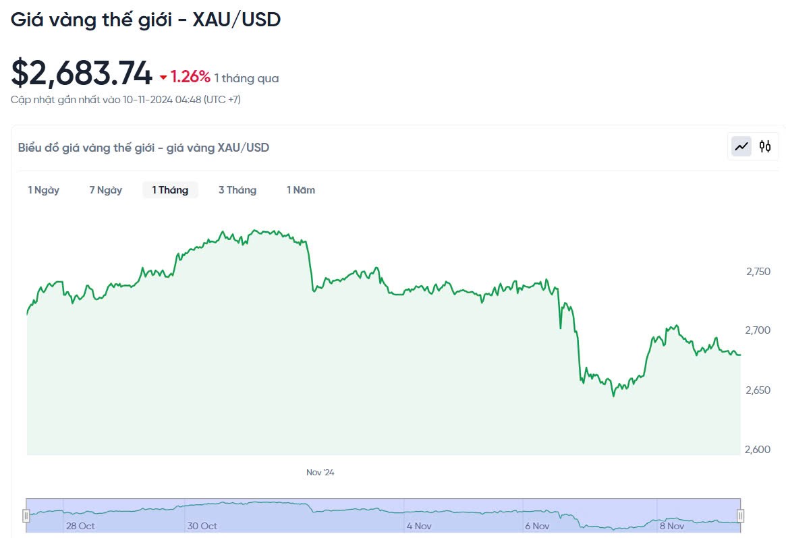
Task: Select the 1 Tháng time range
Action: point(170,190)
